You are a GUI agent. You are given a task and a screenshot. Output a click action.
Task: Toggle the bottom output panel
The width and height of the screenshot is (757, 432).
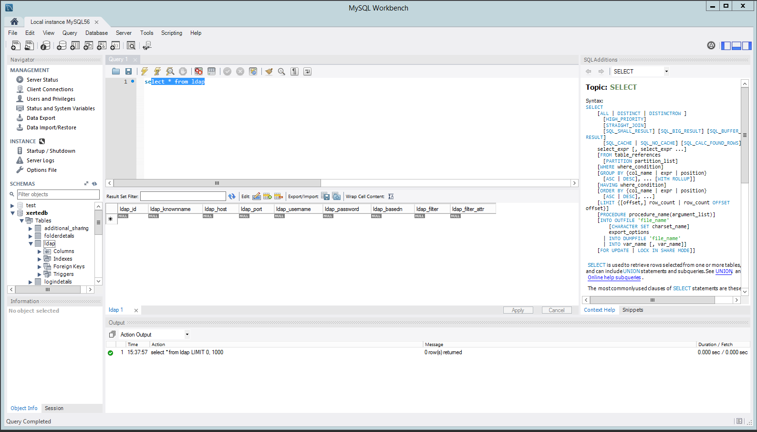[x=736, y=46]
